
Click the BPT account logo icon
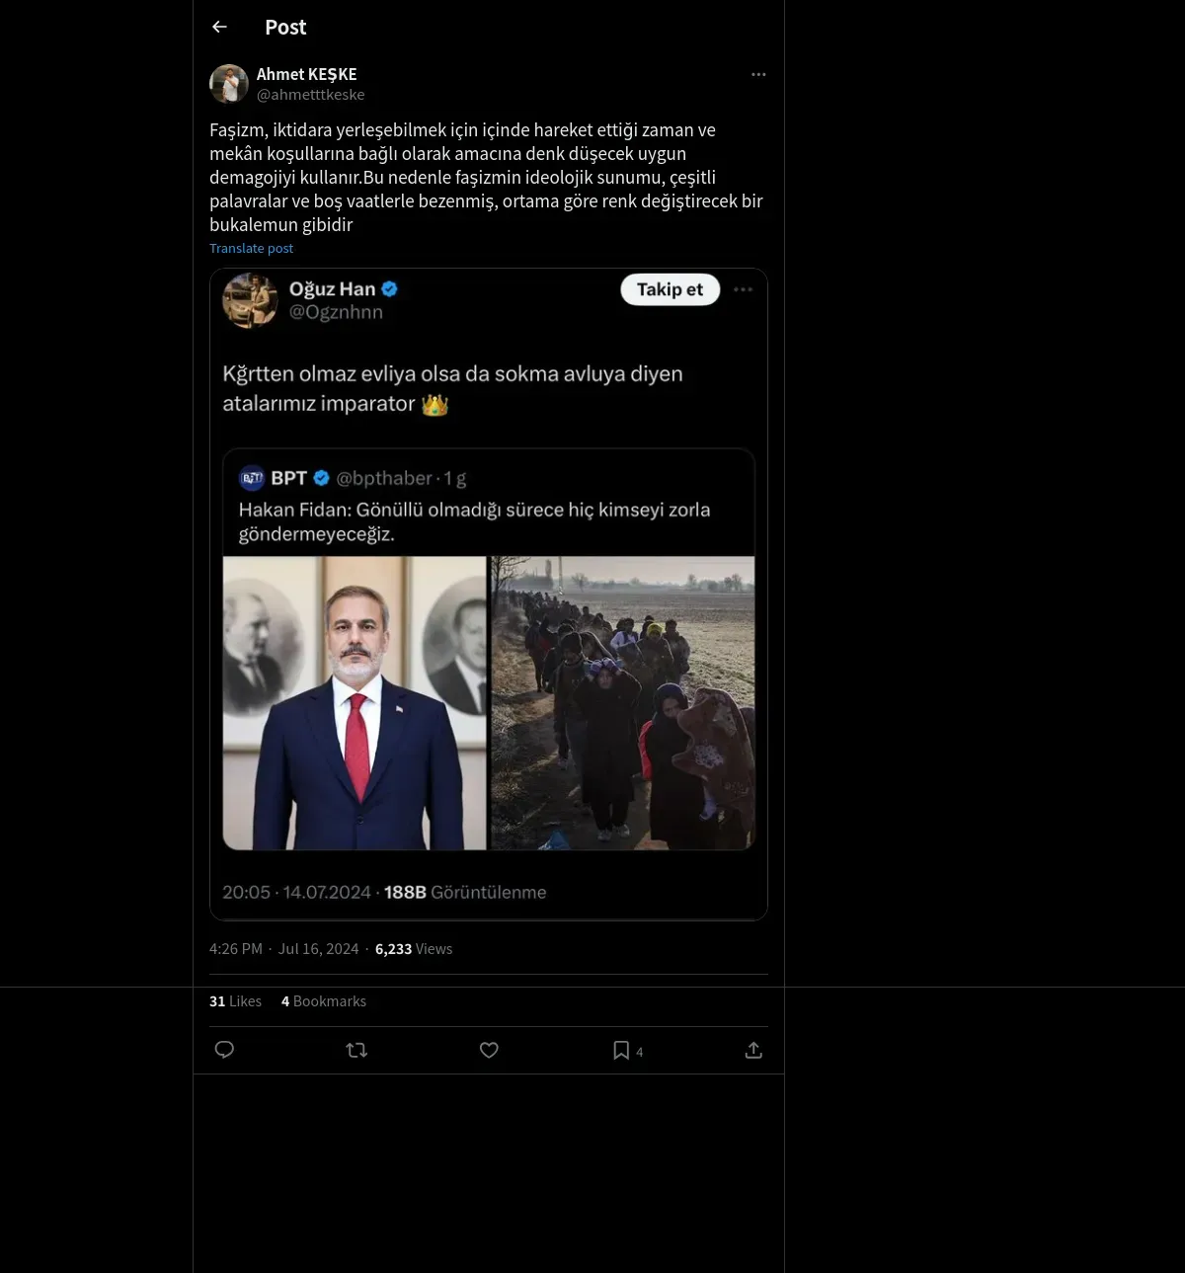coord(252,478)
